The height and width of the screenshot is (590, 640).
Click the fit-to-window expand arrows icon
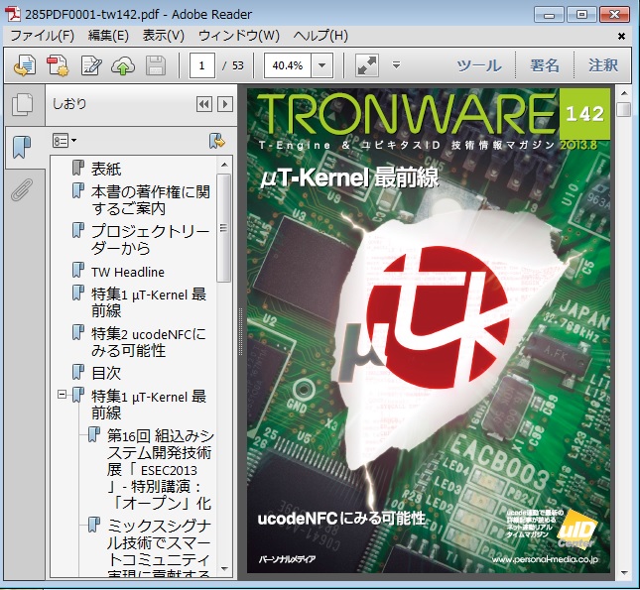click(x=367, y=65)
